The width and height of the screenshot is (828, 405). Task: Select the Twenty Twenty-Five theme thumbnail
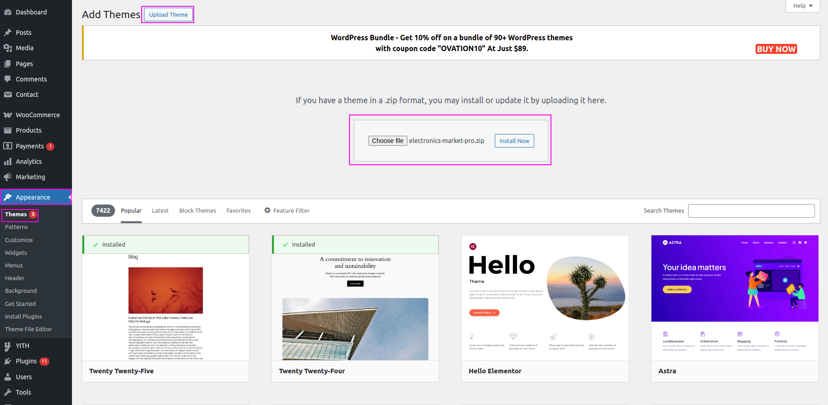(x=166, y=298)
